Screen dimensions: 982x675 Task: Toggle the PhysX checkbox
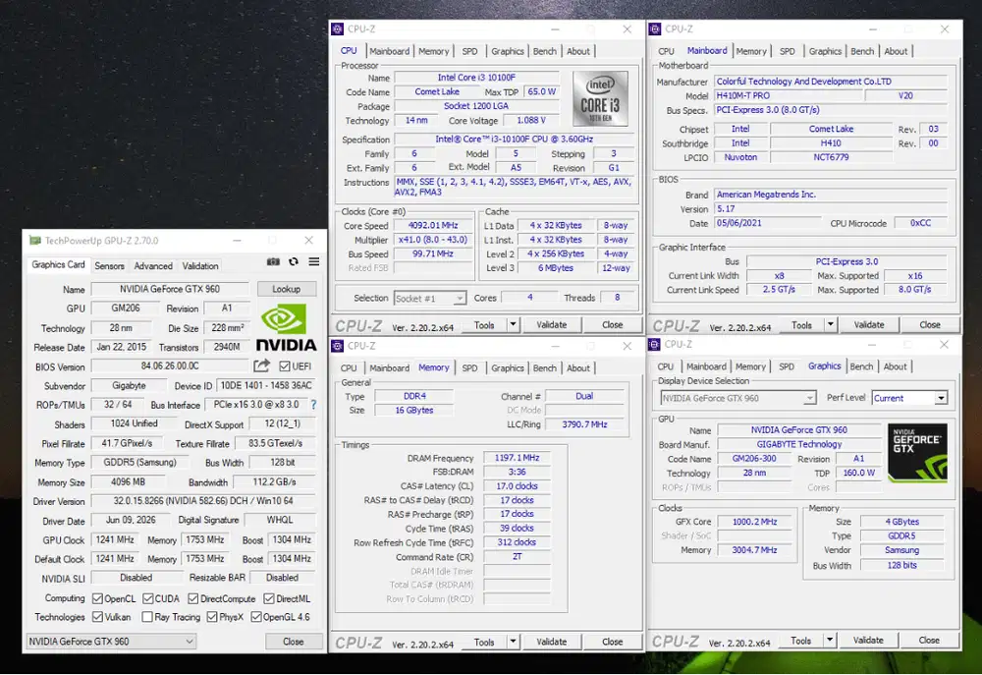pyautogui.click(x=212, y=617)
